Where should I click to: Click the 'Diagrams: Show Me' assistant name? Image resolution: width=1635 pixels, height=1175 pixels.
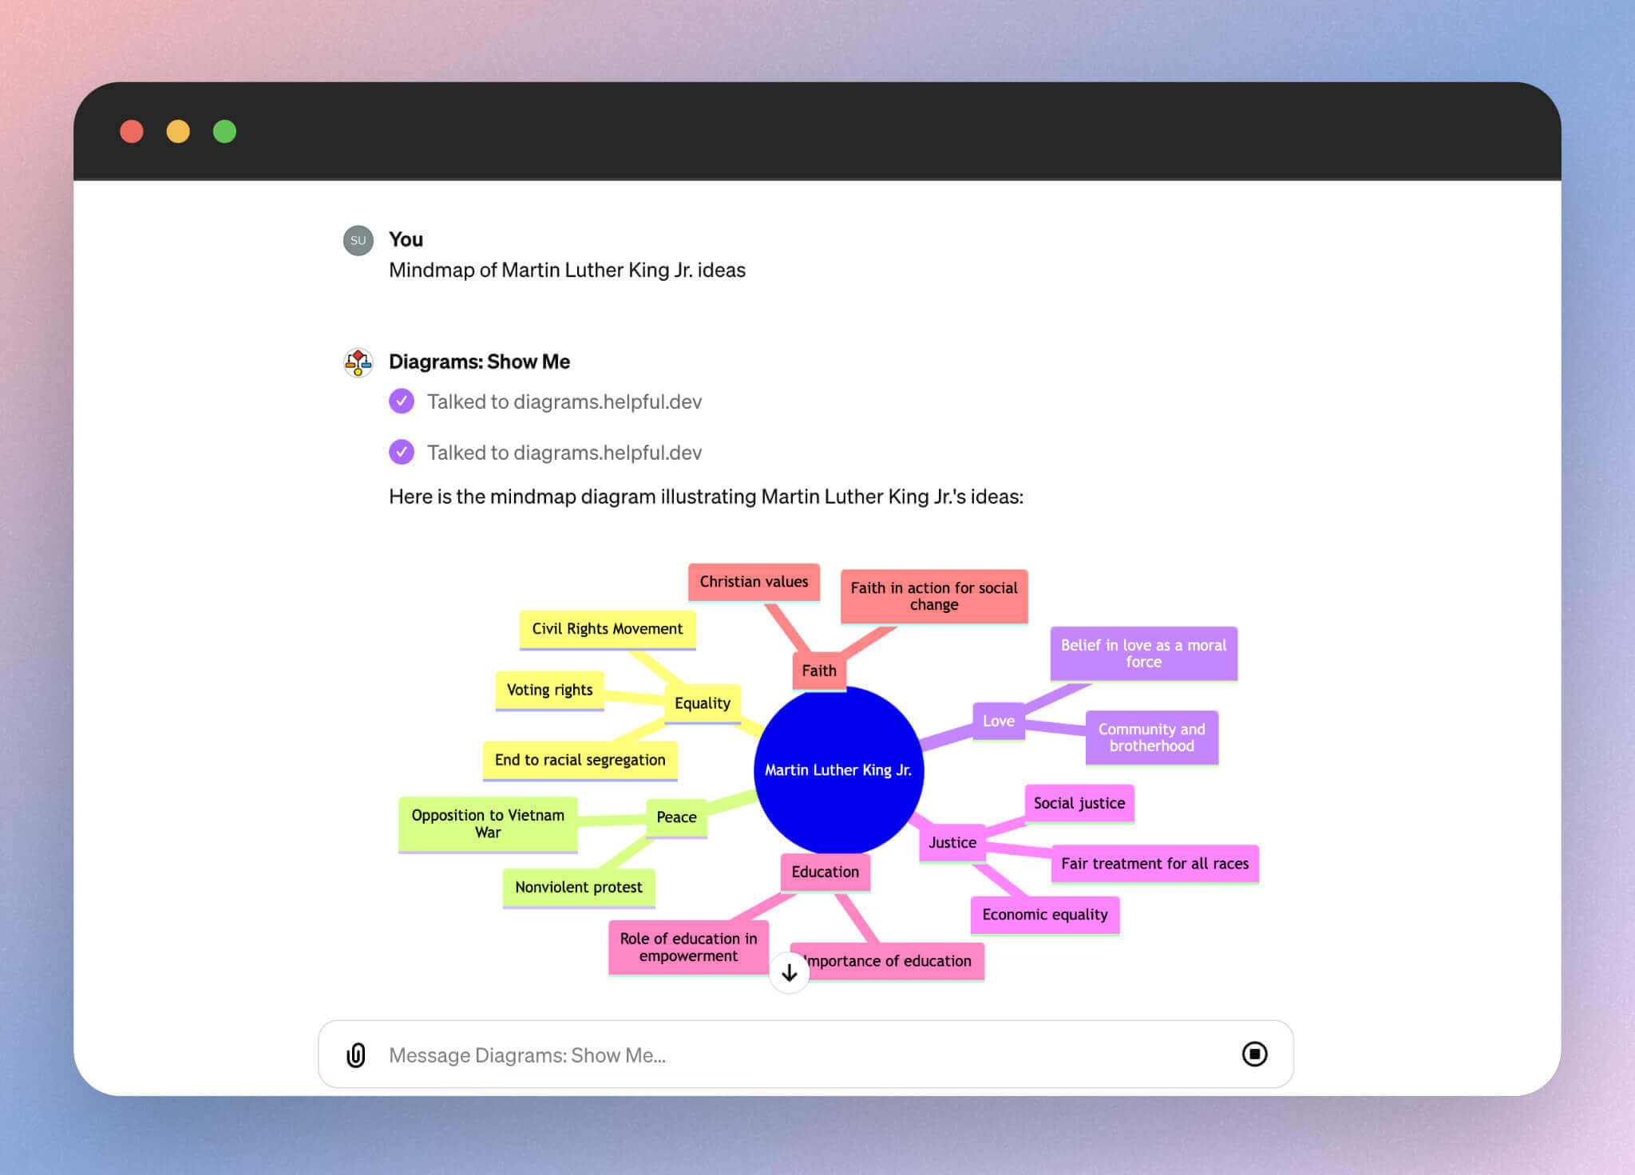(x=478, y=361)
